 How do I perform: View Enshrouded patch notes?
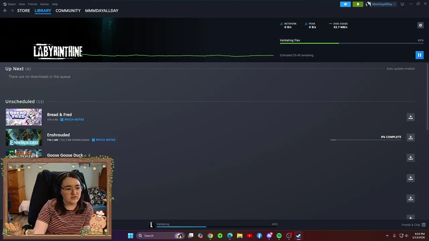(104, 140)
